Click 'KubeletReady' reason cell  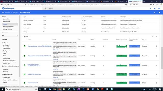[x=105, y=32]
